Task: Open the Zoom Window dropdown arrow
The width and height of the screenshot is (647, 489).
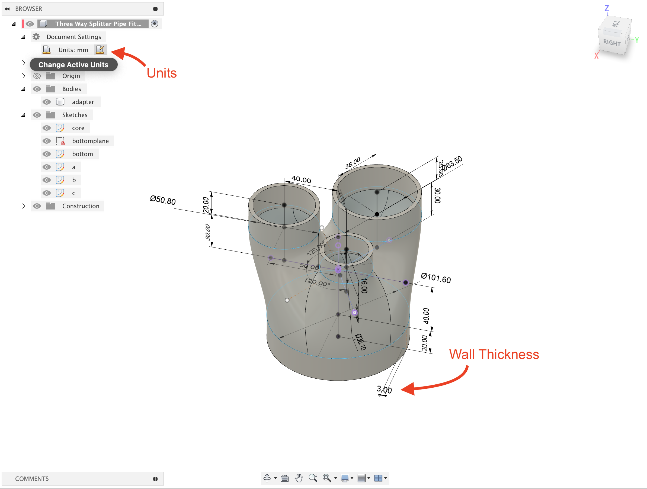Action: point(336,478)
